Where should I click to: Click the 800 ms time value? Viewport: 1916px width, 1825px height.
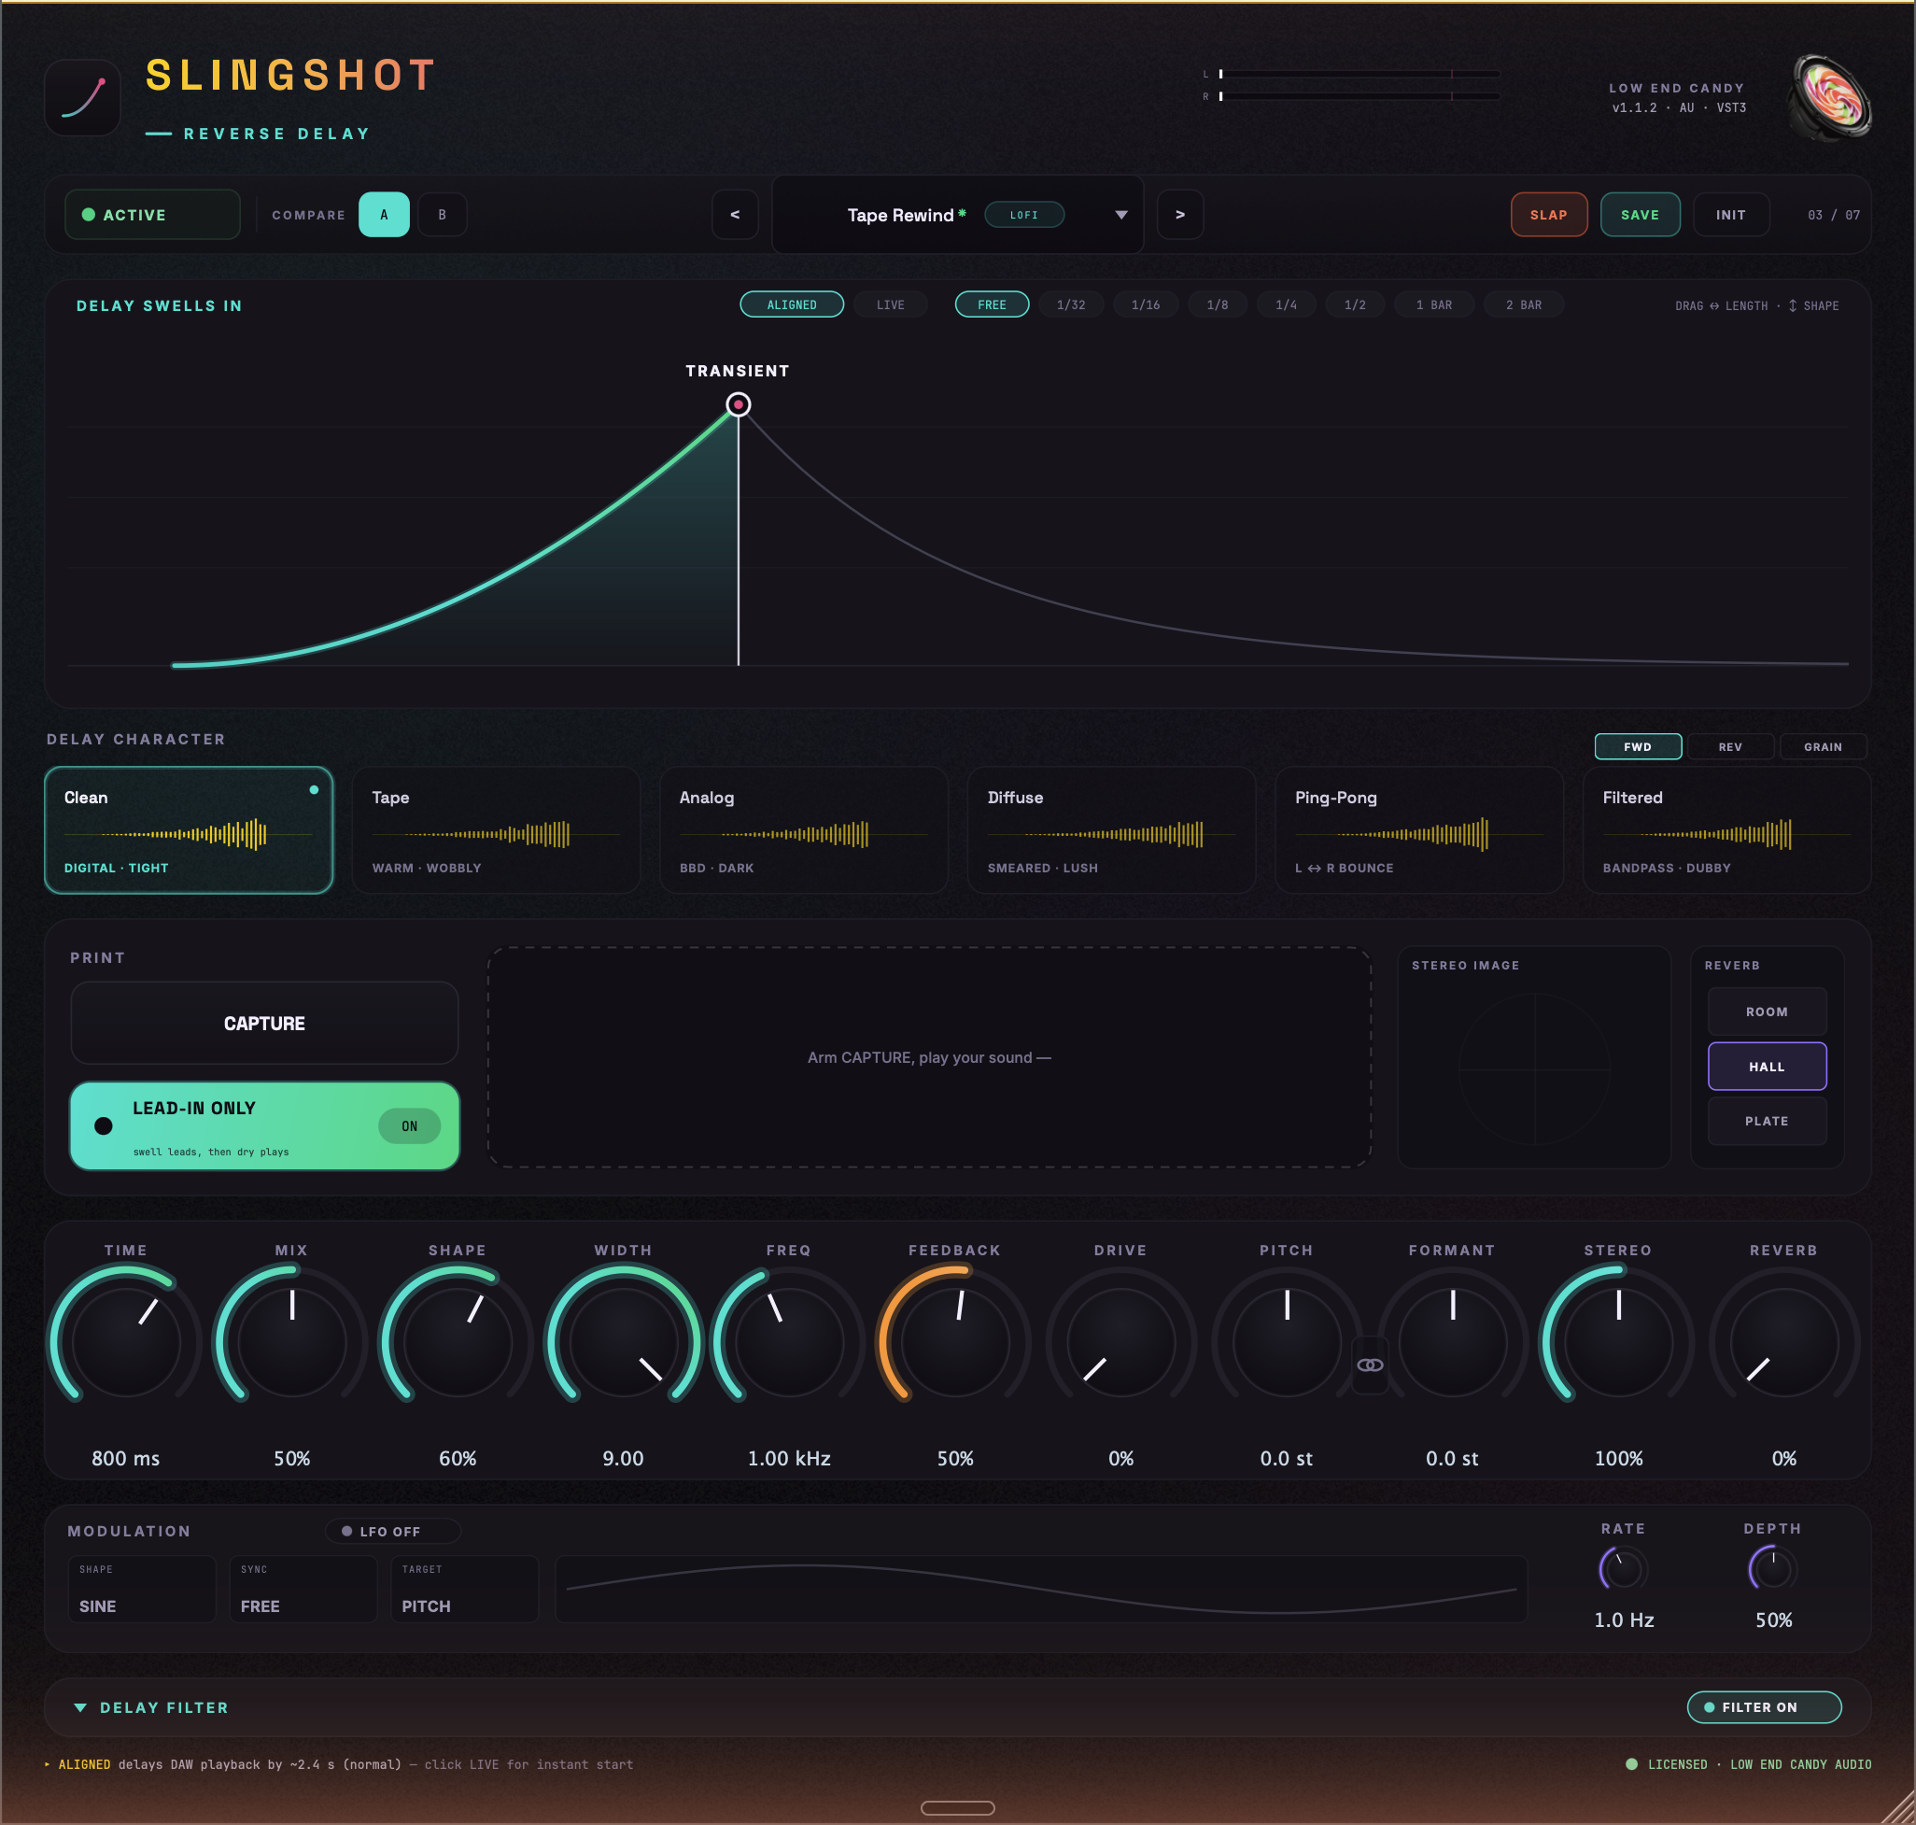coord(125,1458)
